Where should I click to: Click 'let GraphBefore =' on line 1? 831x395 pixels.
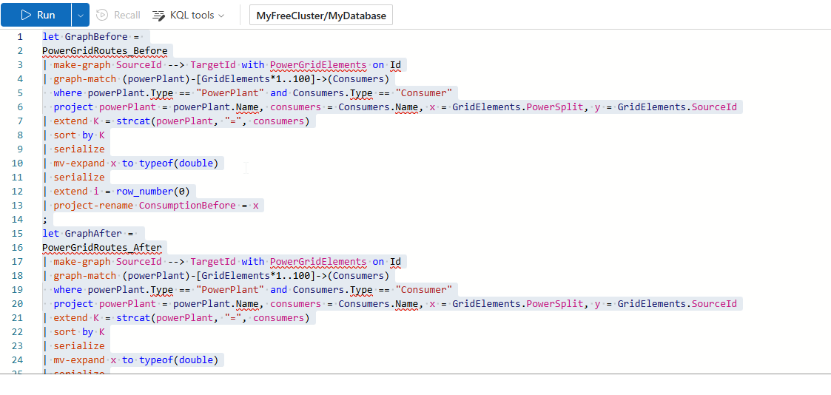point(90,37)
